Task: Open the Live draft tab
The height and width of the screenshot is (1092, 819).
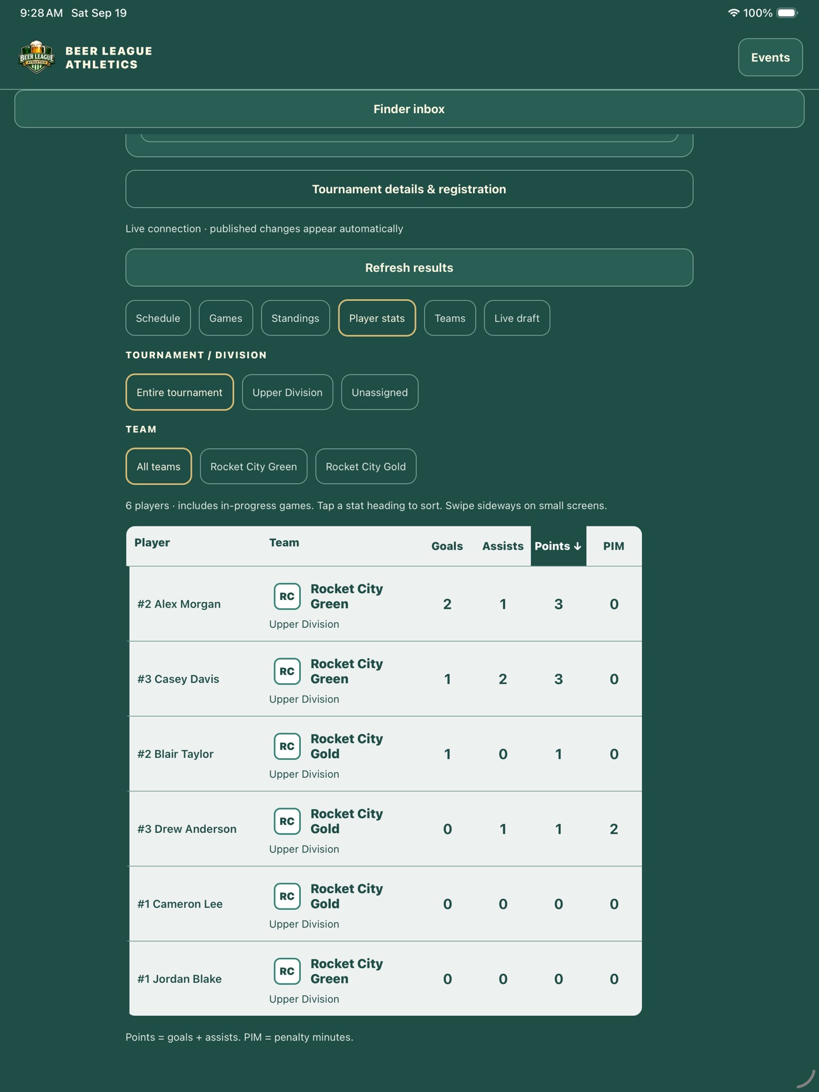Action: coord(517,318)
